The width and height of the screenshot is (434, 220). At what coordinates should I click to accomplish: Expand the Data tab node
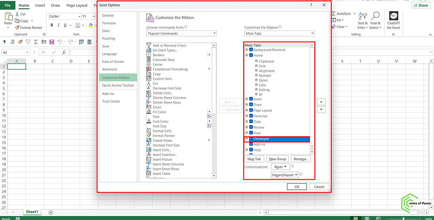(x=247, y=121)
